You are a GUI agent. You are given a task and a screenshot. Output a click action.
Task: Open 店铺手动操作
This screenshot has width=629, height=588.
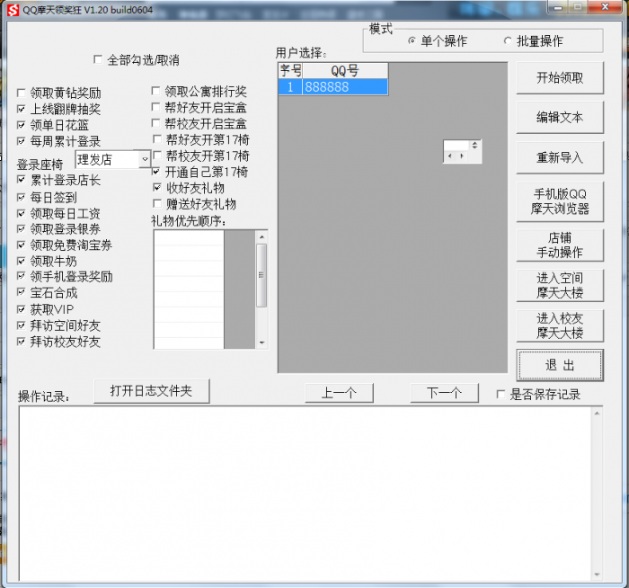(560, 245)
